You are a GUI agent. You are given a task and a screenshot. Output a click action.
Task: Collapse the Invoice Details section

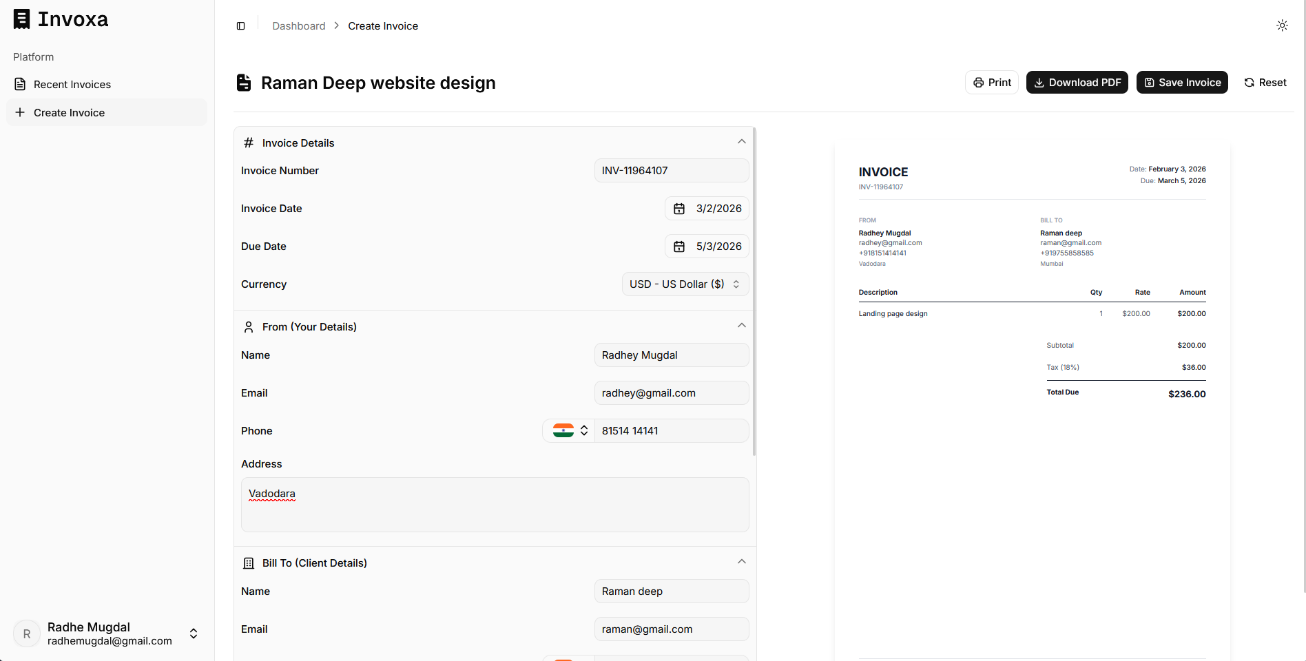pyautogui.click(x=741, y=142)
